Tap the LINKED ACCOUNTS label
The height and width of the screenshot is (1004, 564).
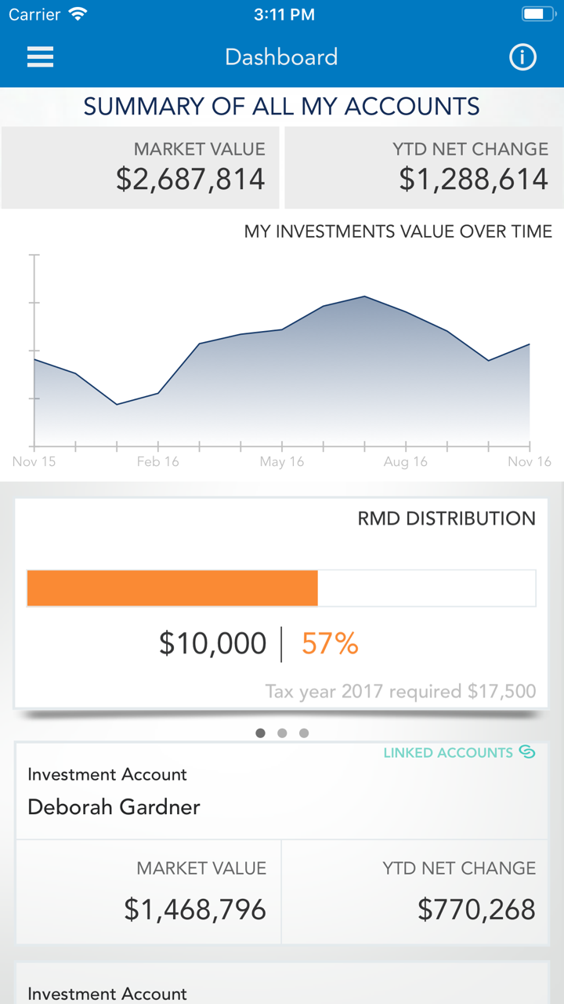point(448,753)
